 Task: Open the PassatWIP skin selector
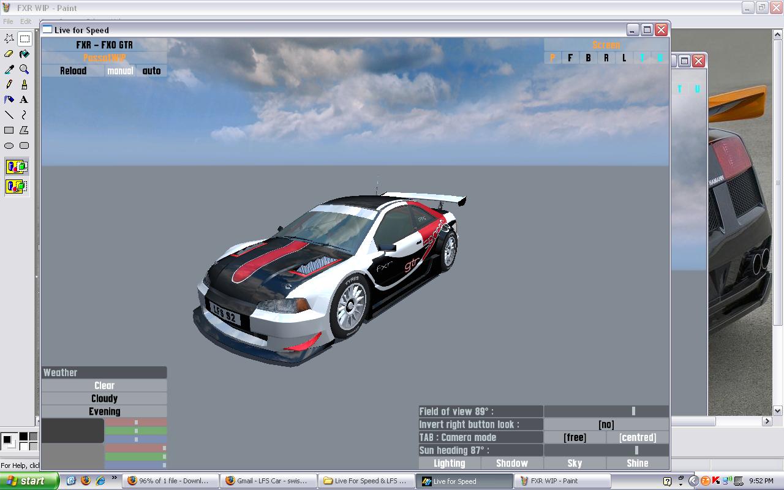point(104,58)
